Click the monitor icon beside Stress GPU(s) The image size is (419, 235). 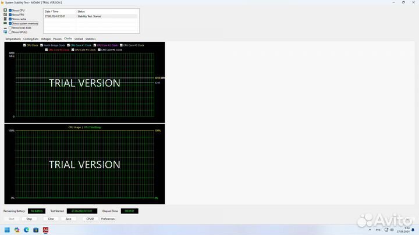pos(5,32)
